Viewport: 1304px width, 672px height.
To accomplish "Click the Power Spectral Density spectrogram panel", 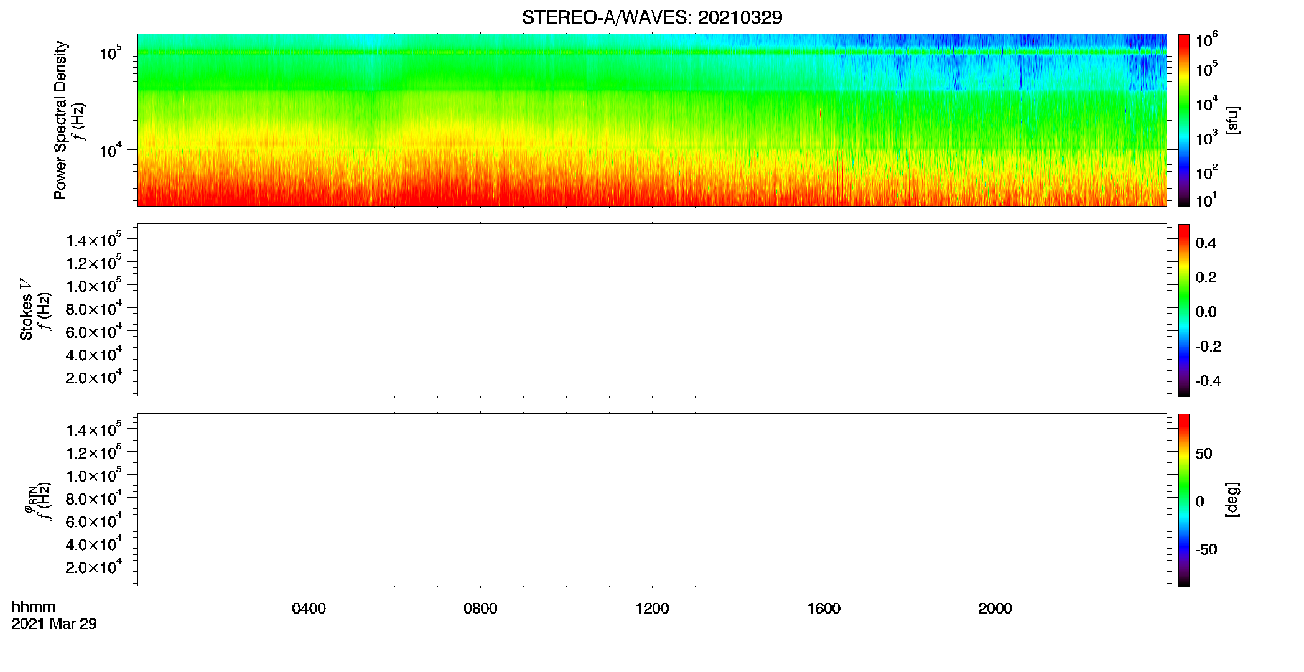I will (x=652, y=120).
